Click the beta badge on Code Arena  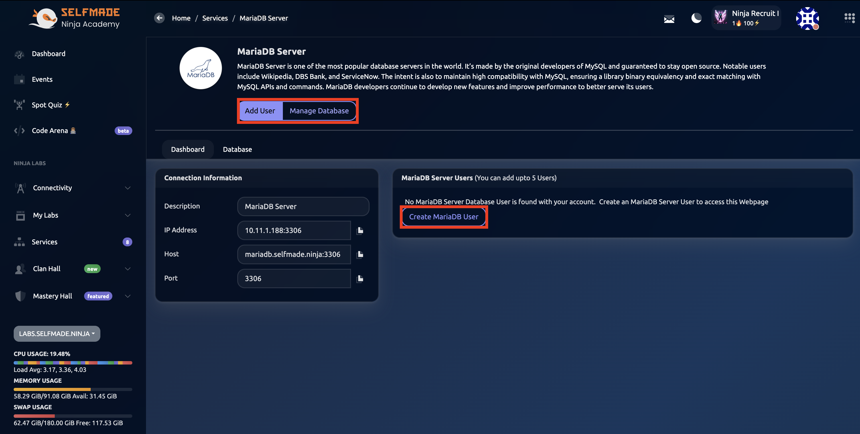(x=123, y=131)
